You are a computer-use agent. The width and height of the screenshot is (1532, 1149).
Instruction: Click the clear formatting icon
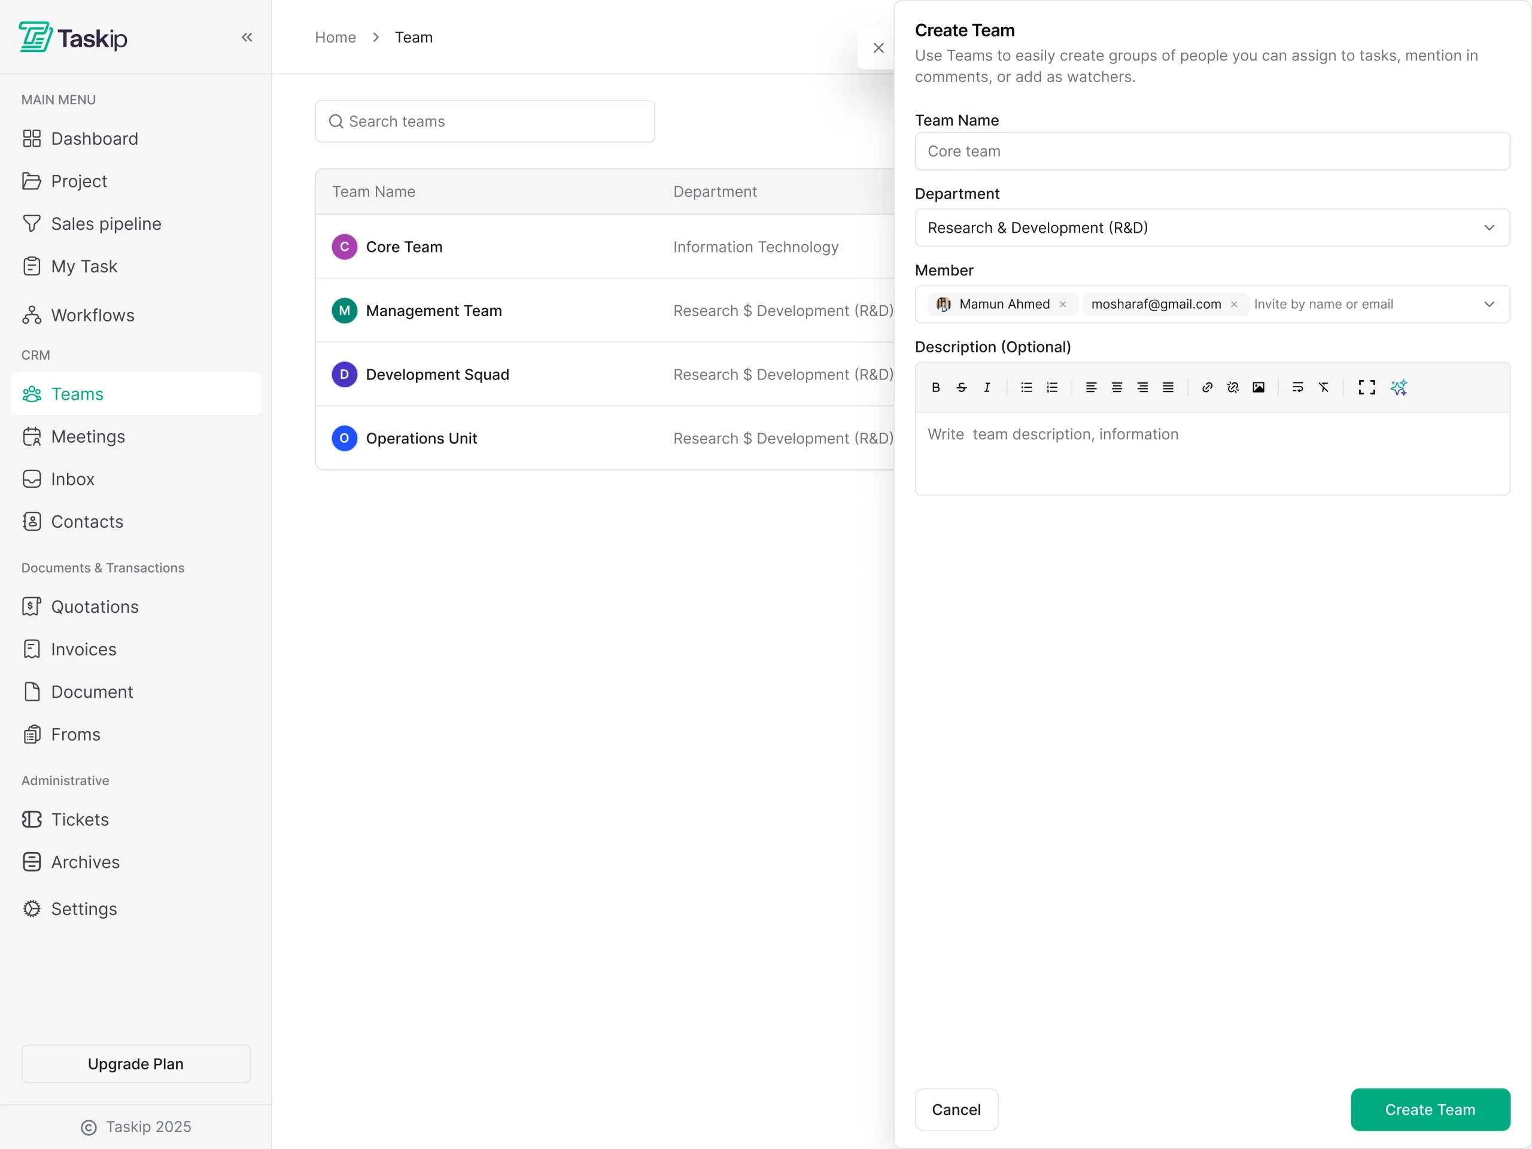(x=1324, y=387)
